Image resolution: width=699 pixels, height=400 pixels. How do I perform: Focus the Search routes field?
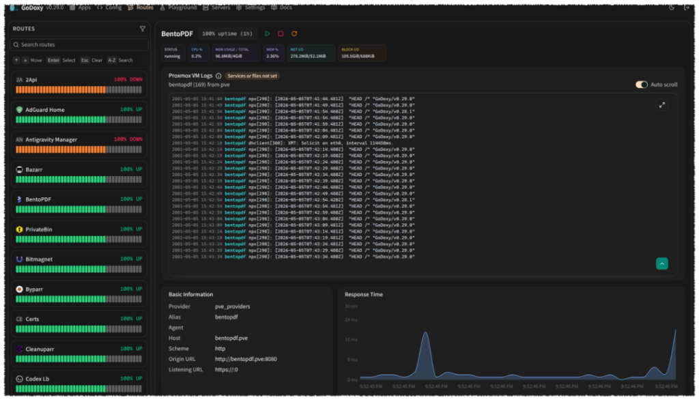[x=79, y=44]
